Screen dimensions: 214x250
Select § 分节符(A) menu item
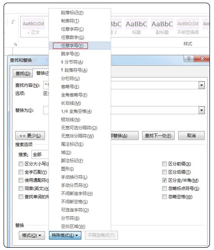[x=80, y=62]
